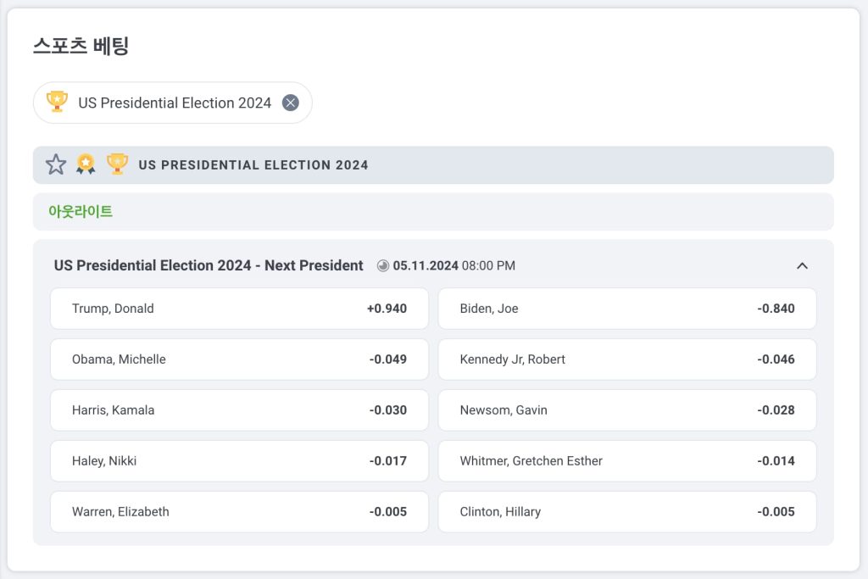The image size is (868, 579).
Task: Click the 스포츠 베팅 page heading
Action: click(81, 46)
